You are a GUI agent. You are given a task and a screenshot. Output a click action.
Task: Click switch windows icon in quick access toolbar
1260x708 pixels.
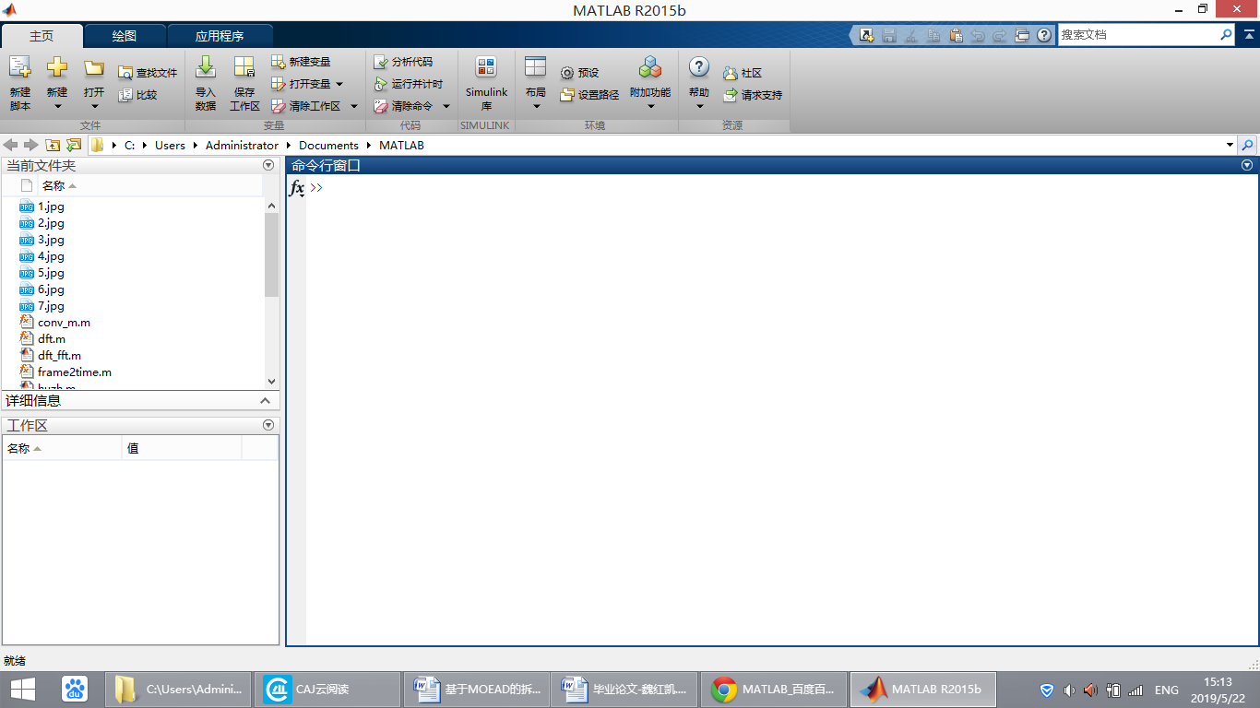tap(1022, 35)
